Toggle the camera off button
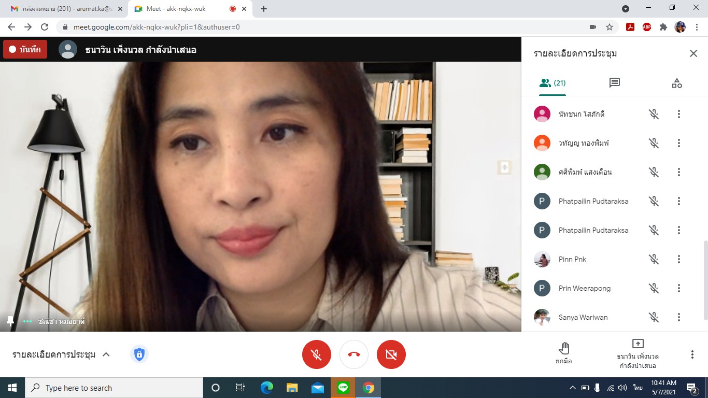The width and height of the screenshot is (708, 398). click(391, 354)
